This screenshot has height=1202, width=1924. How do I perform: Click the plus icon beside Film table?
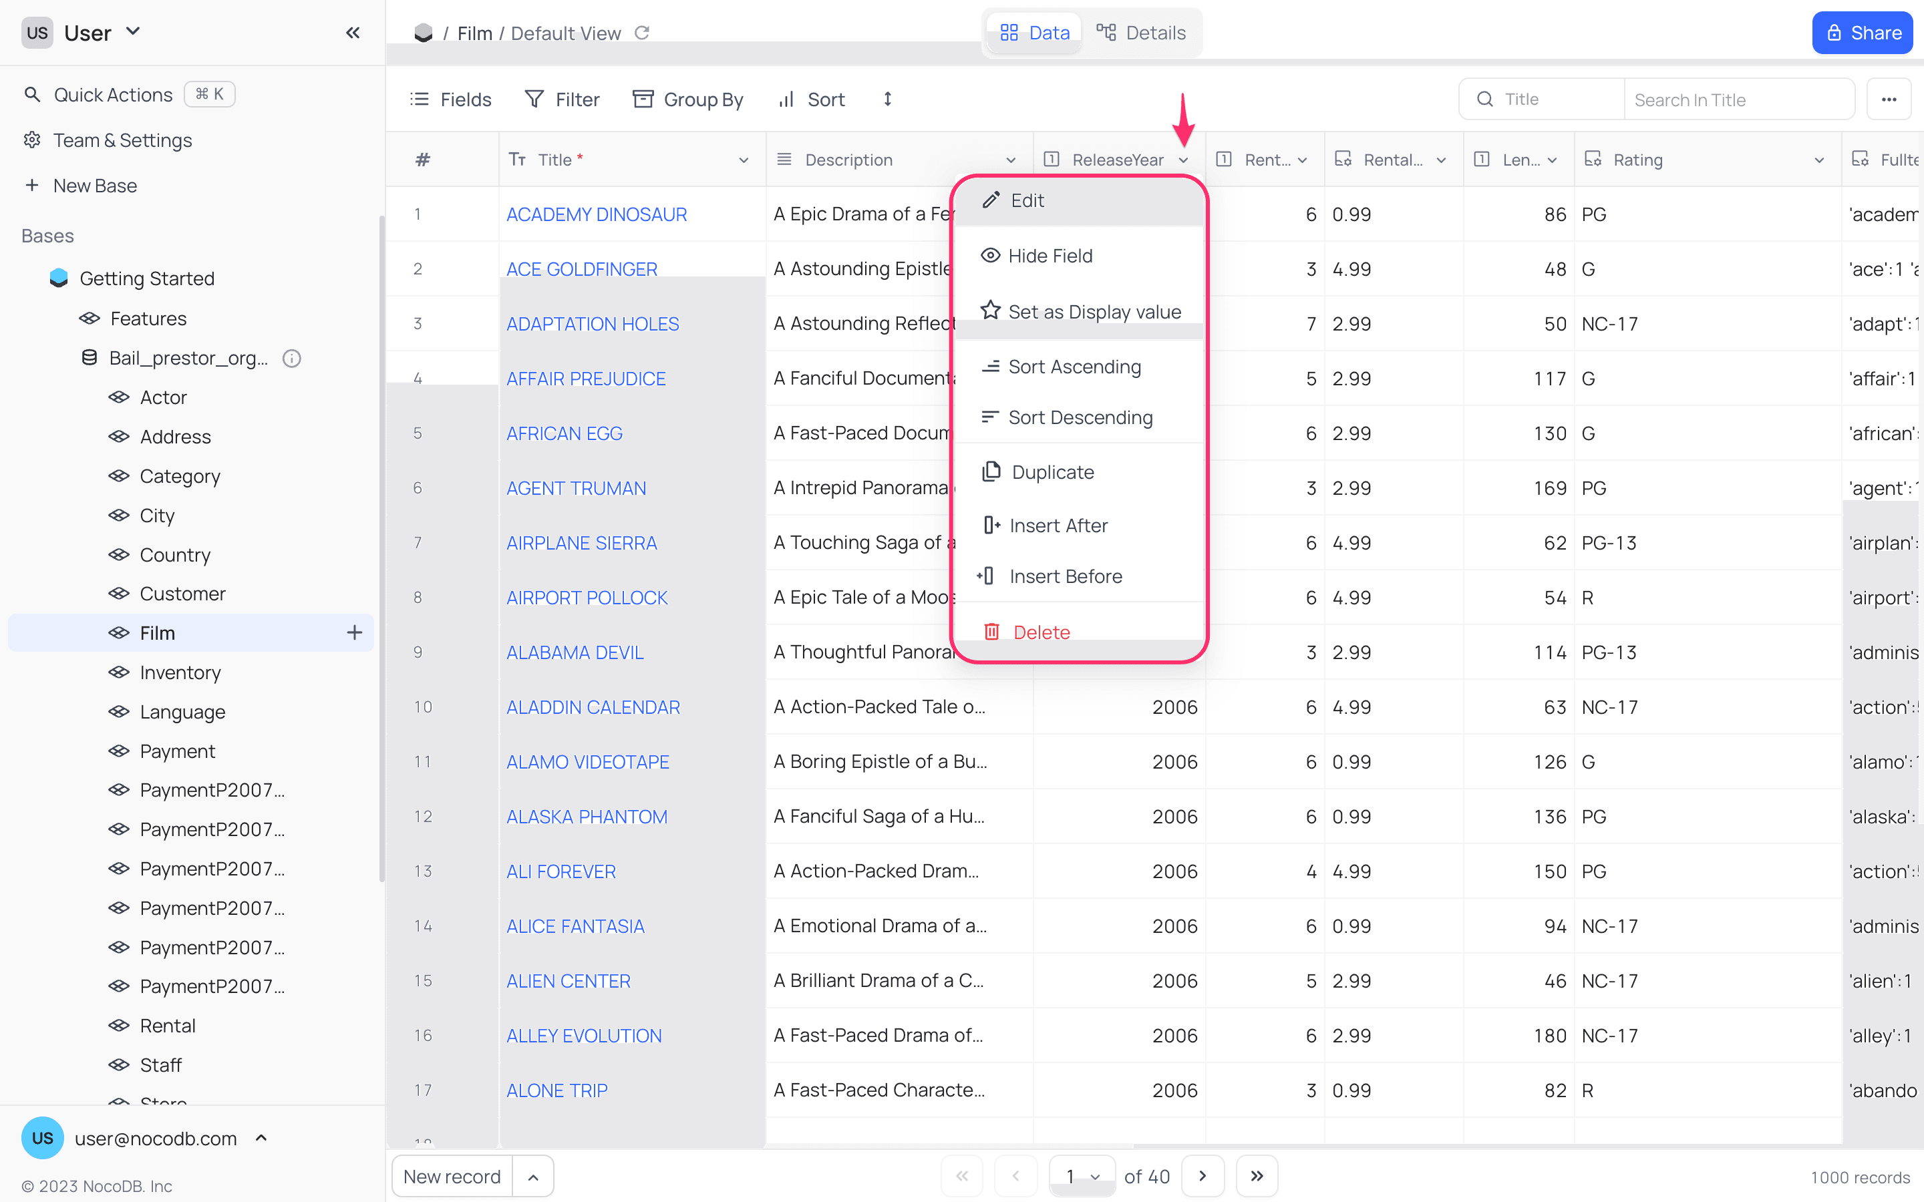[x=355, y=633]
